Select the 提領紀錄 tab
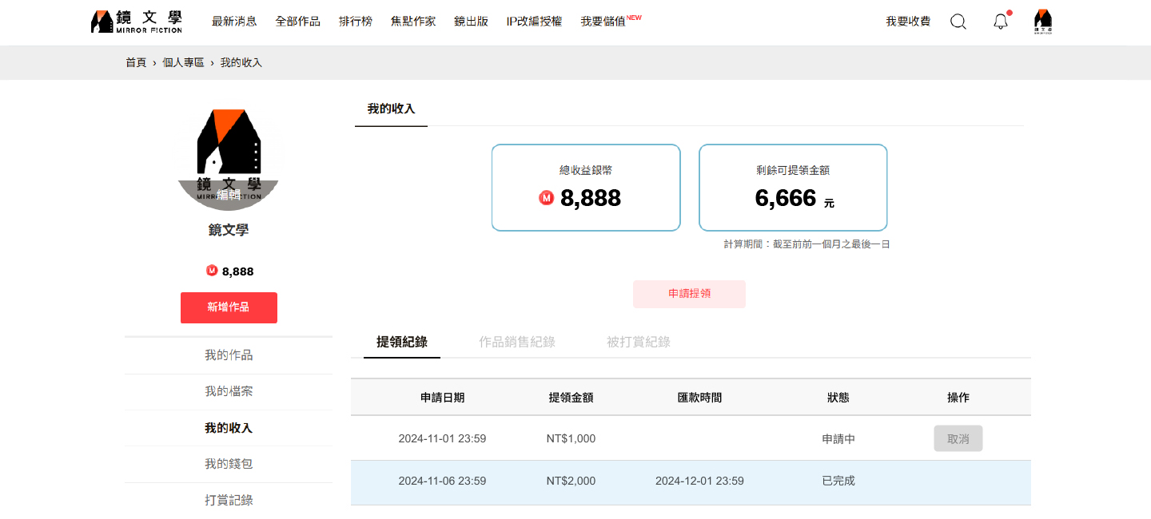1151x519 pixels. pyautogui.click(x=402, y=342)
